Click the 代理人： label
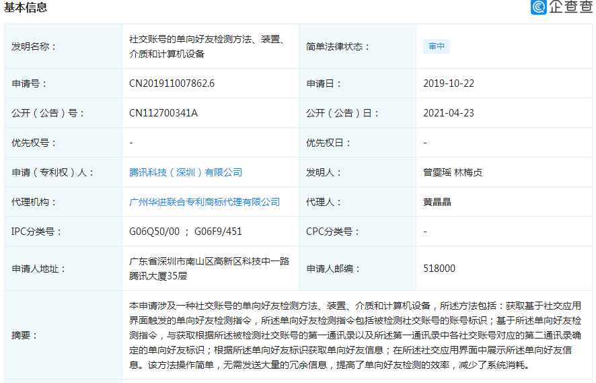 coord(324,202)
